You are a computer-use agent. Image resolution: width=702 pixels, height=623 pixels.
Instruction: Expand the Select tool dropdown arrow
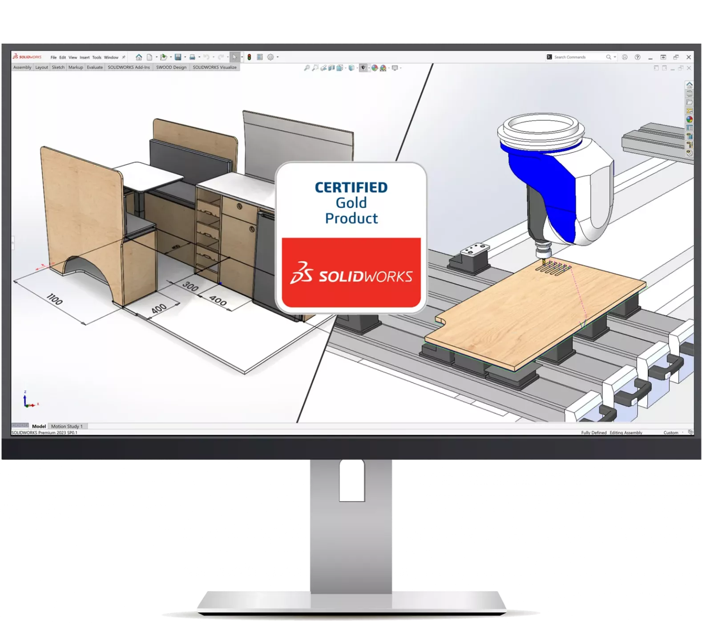pyautogui.click(x=242, y=57)
